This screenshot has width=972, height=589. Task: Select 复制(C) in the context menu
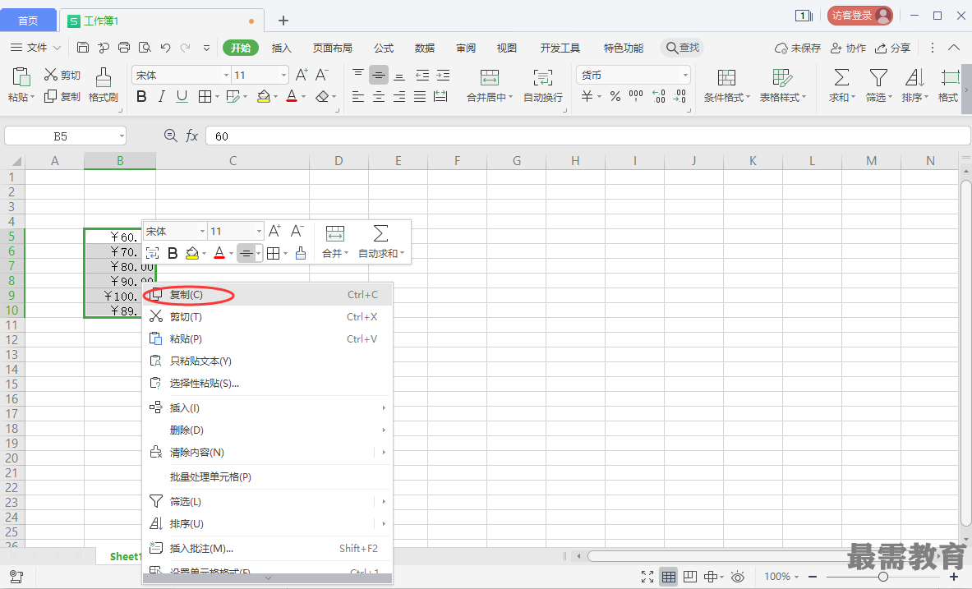(267, 294)
